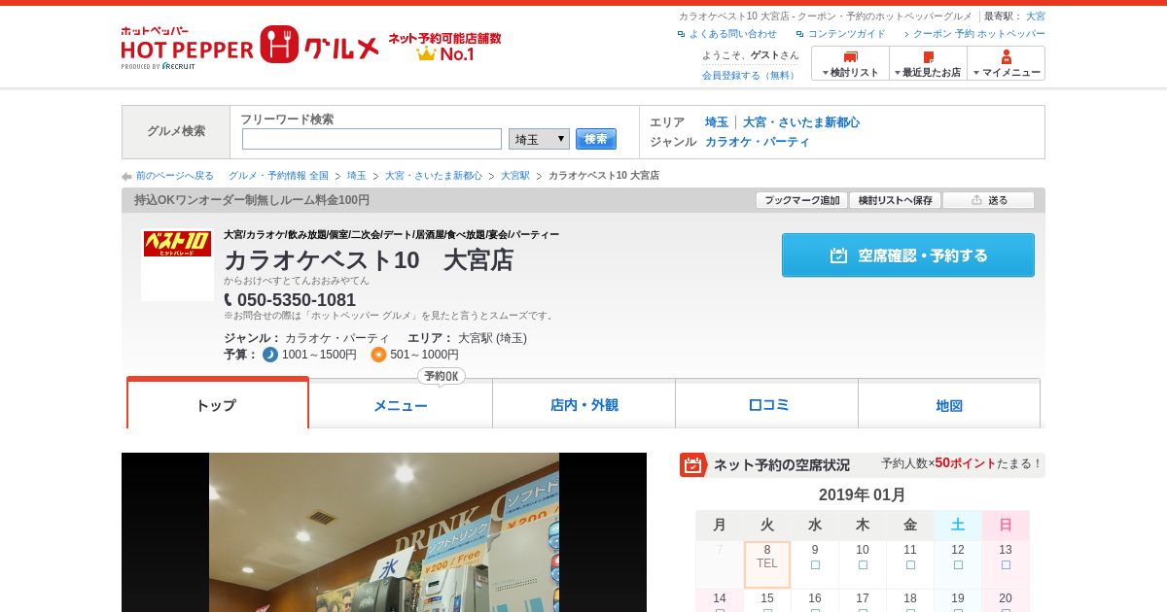Click 会員登録する（無料） link
This screenshot has width=1167, height=612.
750,75
